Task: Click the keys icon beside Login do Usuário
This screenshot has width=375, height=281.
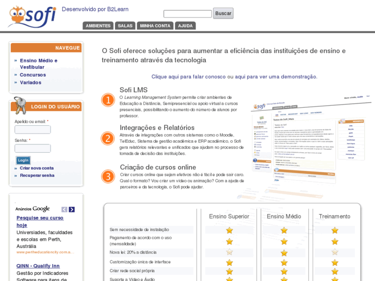Action: point(20,105)
